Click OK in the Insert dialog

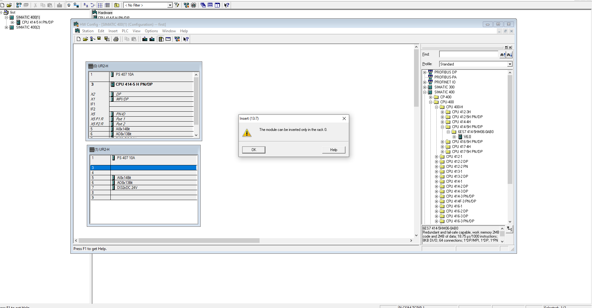tap(254, 150)
